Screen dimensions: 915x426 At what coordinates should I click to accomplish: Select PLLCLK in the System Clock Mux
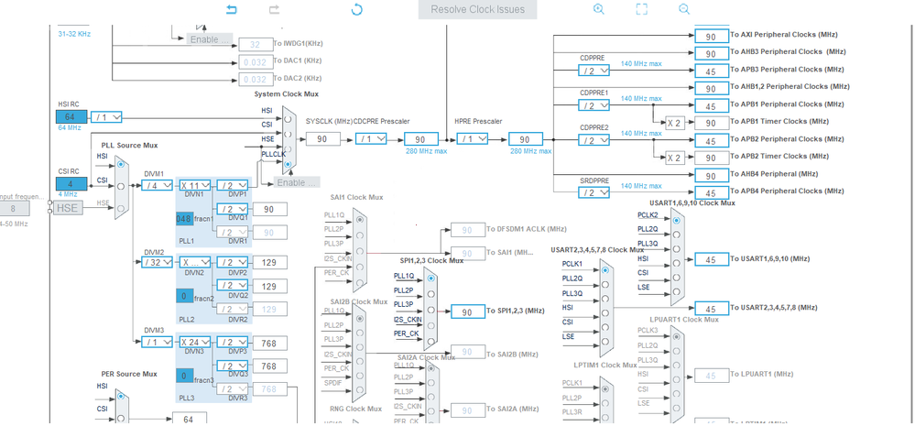287,165
